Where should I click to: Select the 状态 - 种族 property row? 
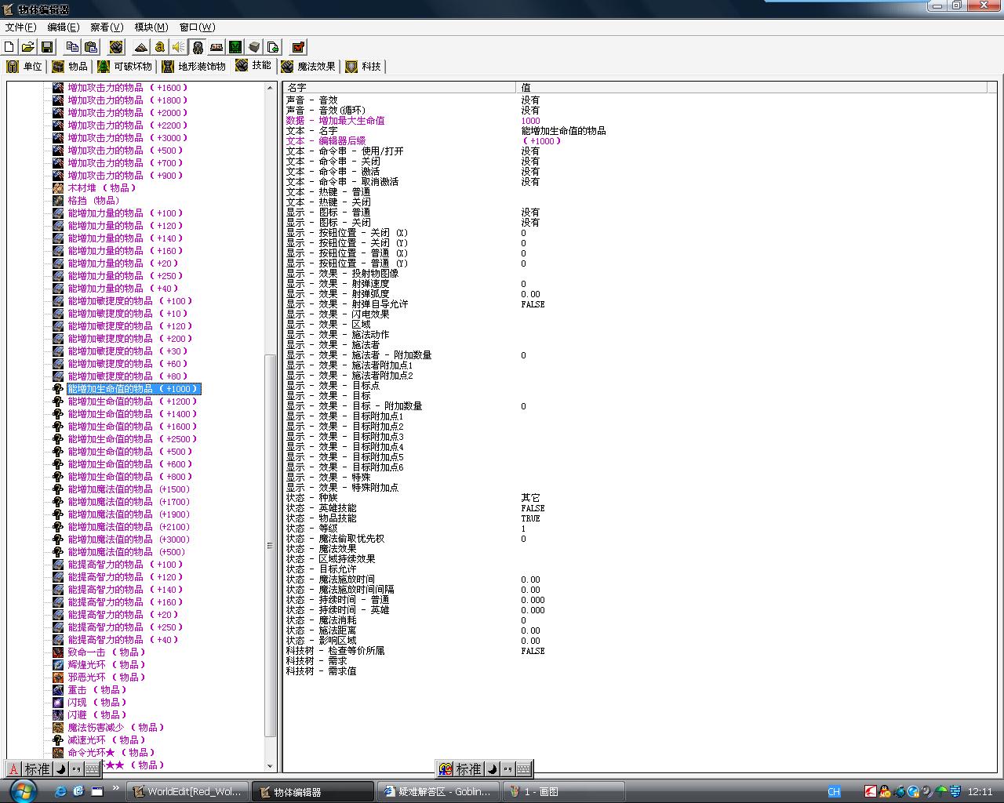(x=638, y=498)
